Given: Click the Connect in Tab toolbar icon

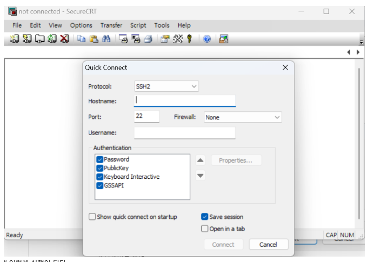Looking at the screenshot, I should (39, 38).
